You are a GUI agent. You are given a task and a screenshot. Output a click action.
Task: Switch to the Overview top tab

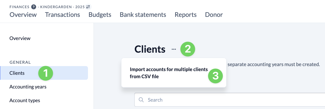[x=23, y=15]
